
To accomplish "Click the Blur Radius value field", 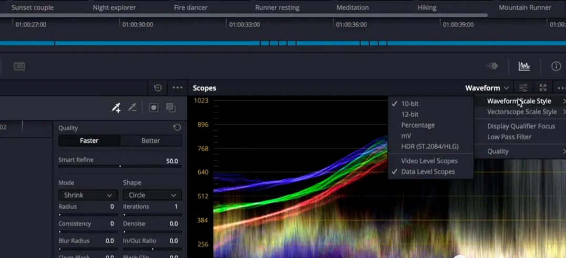I will 110,241.
